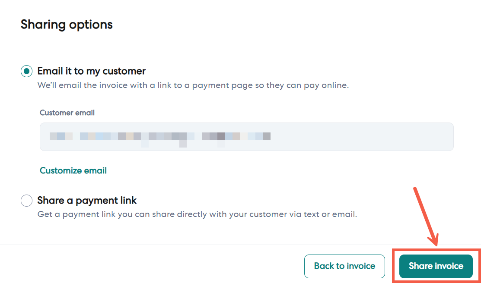Click the empty right end of the email field
The height and width of the screenshot is (283, 481).
(x=389, y=137)
